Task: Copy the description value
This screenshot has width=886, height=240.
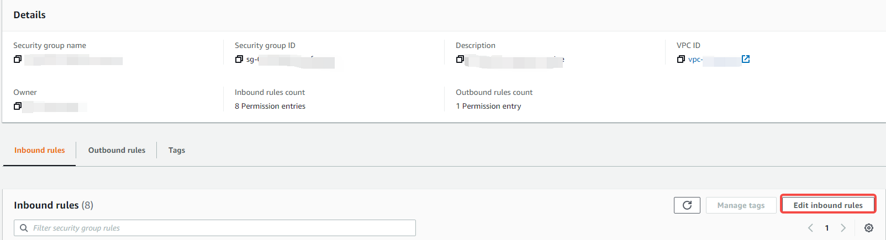Action: tap(460, 59)
